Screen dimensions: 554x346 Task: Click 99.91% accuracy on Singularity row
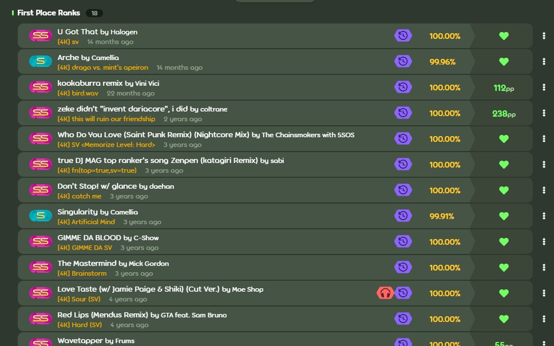tap(442, 216)
